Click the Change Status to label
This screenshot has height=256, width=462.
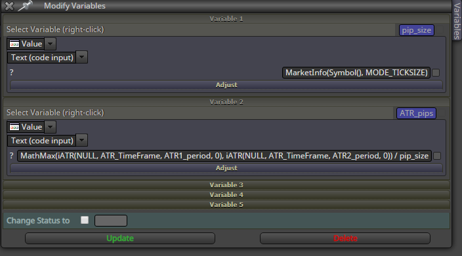pyautogui.click(x=38, y=221)
